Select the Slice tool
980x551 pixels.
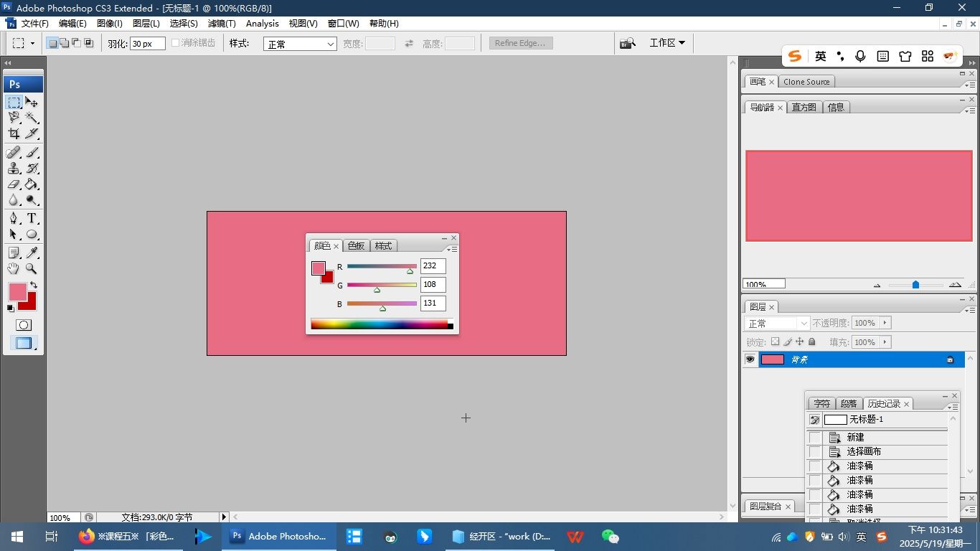[32, 133]
